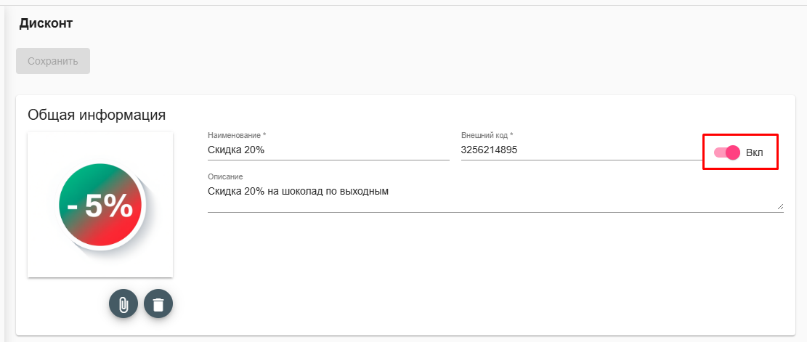Click the Наименование field label
The width and height of the screenshot is (807, 342).
pyautogui.click(x=237, y=135)
